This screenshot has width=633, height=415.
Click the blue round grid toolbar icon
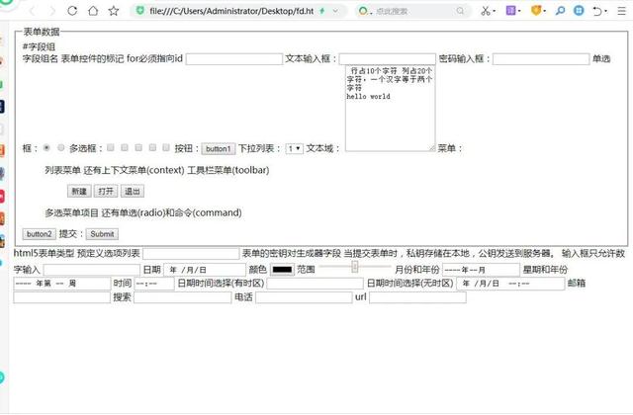coord(579,11)
